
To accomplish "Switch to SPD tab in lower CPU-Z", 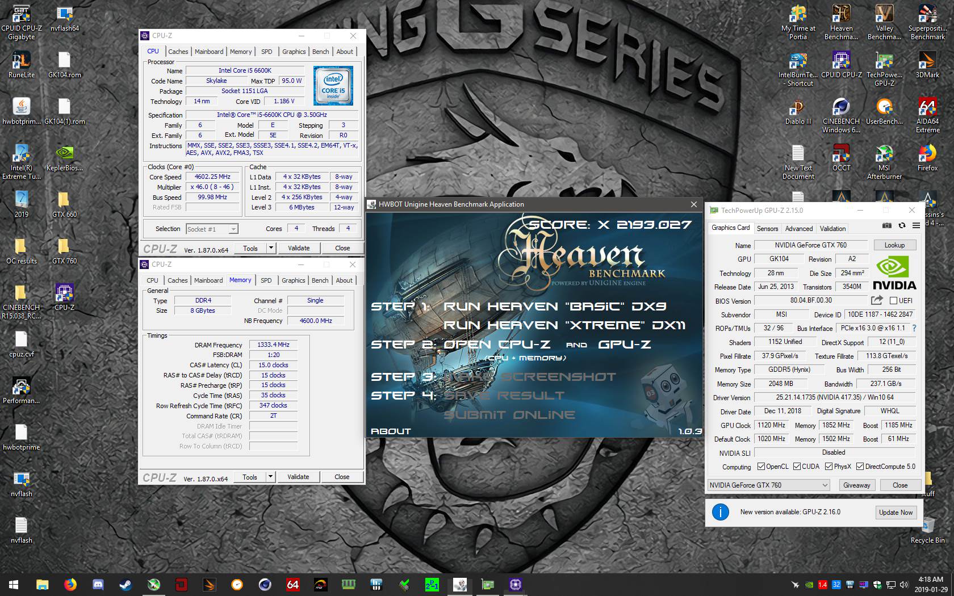I will (x=266, y=280).
